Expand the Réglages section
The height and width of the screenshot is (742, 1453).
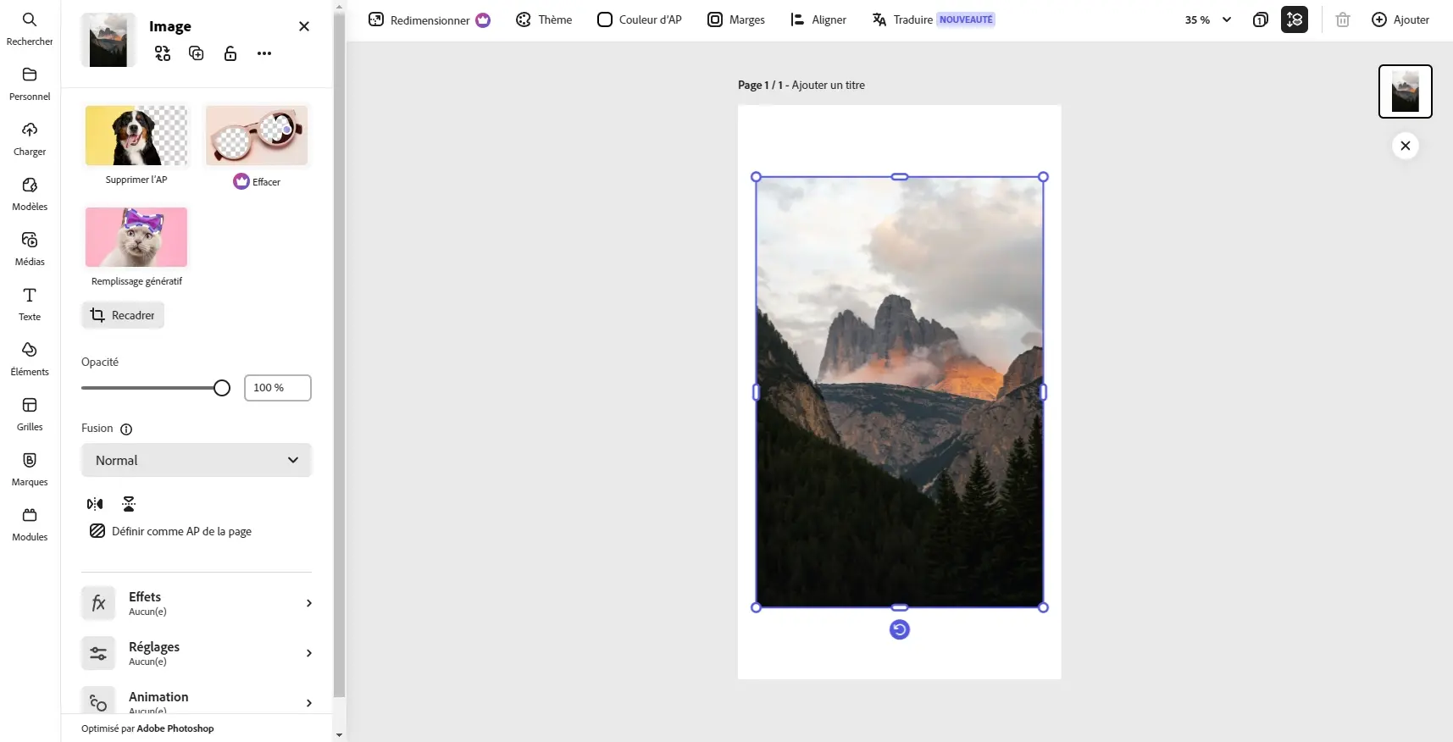197,653
